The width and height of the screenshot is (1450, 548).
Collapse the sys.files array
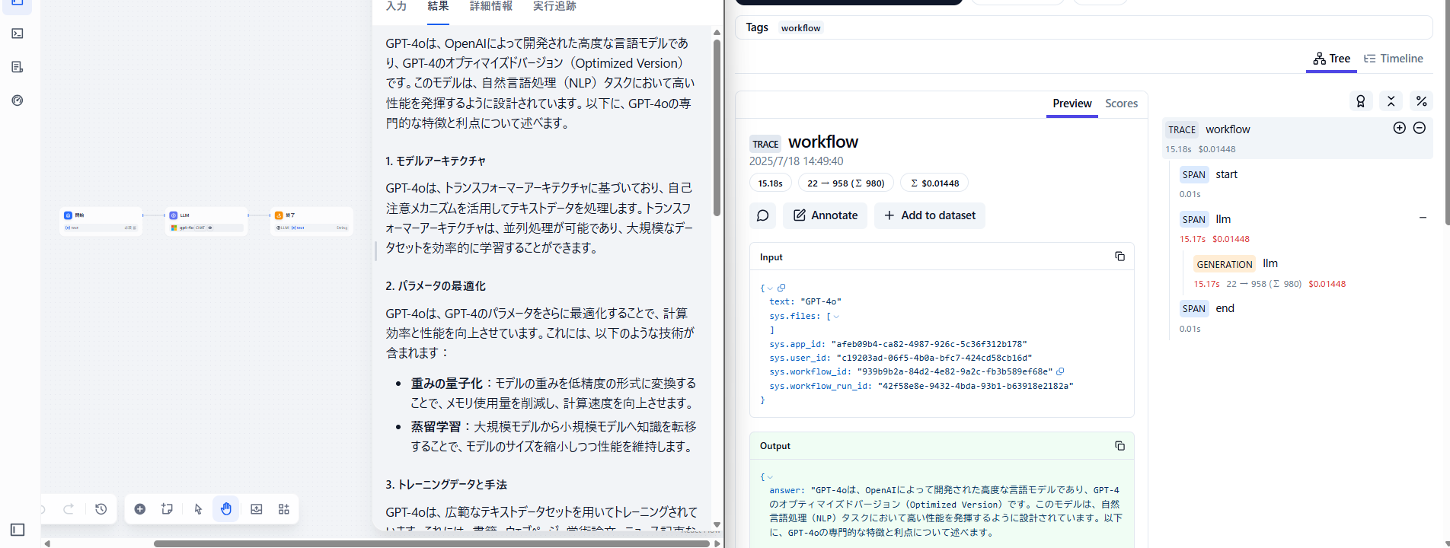pyautogui.click(x=836, y=317)
